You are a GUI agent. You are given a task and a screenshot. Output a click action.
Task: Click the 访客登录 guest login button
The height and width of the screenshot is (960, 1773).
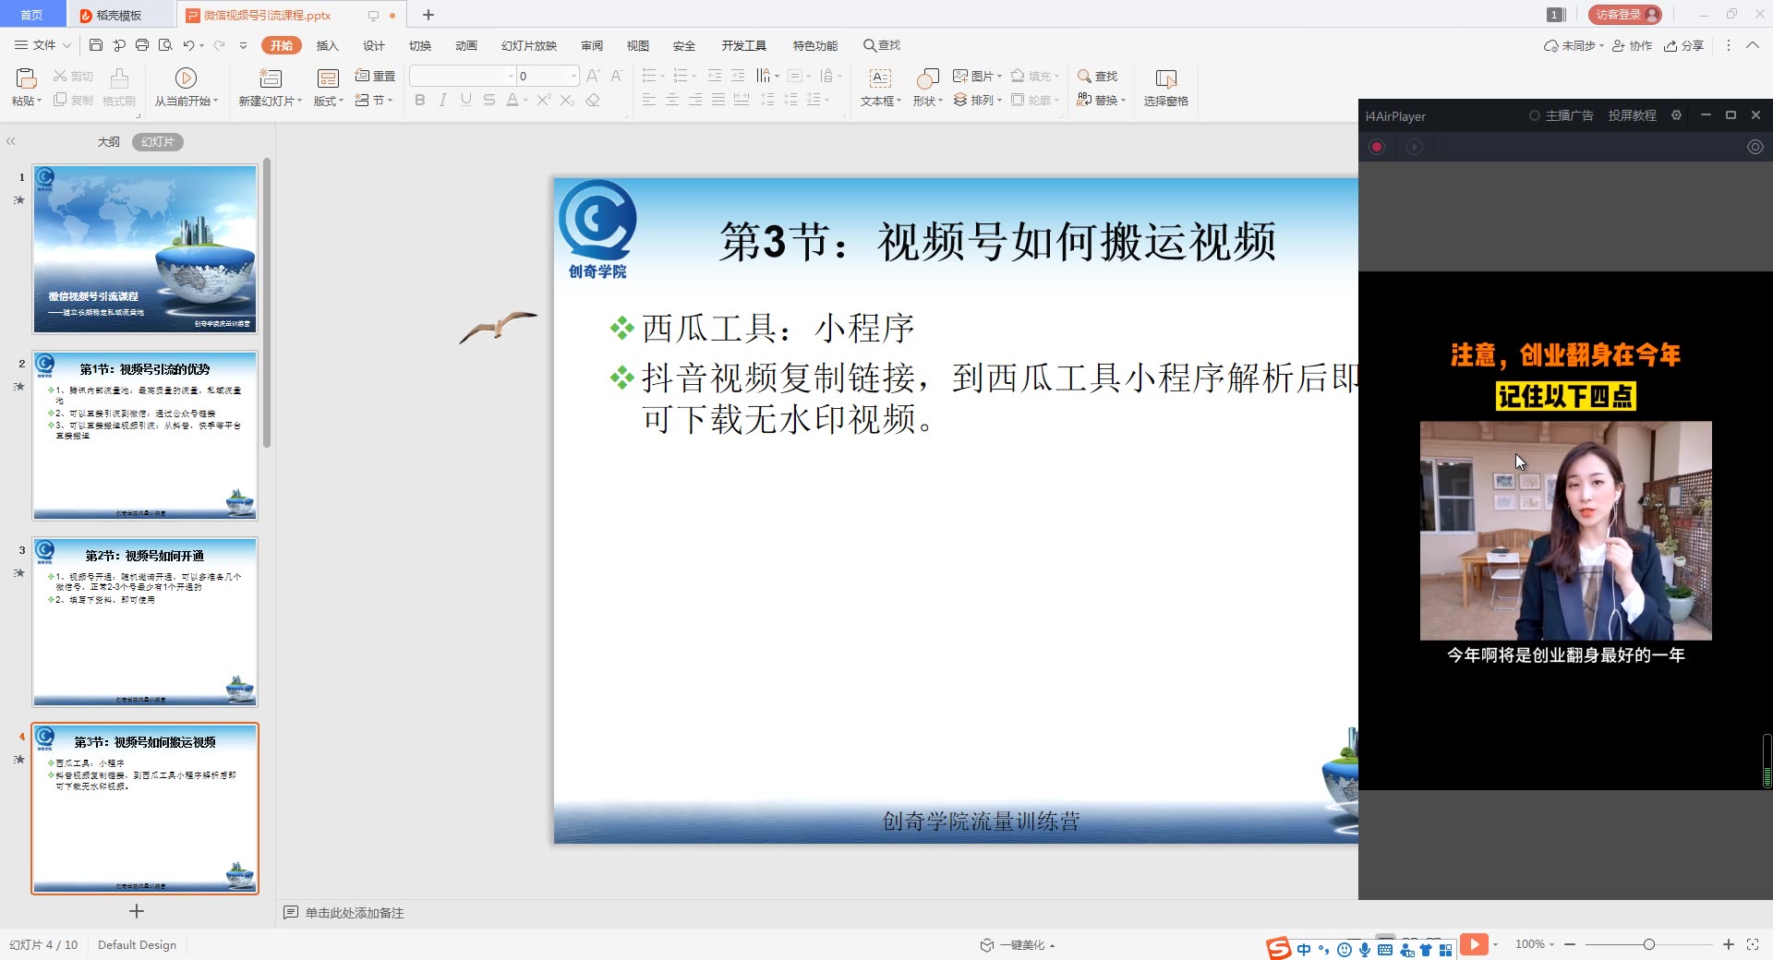coord(1625,14)
